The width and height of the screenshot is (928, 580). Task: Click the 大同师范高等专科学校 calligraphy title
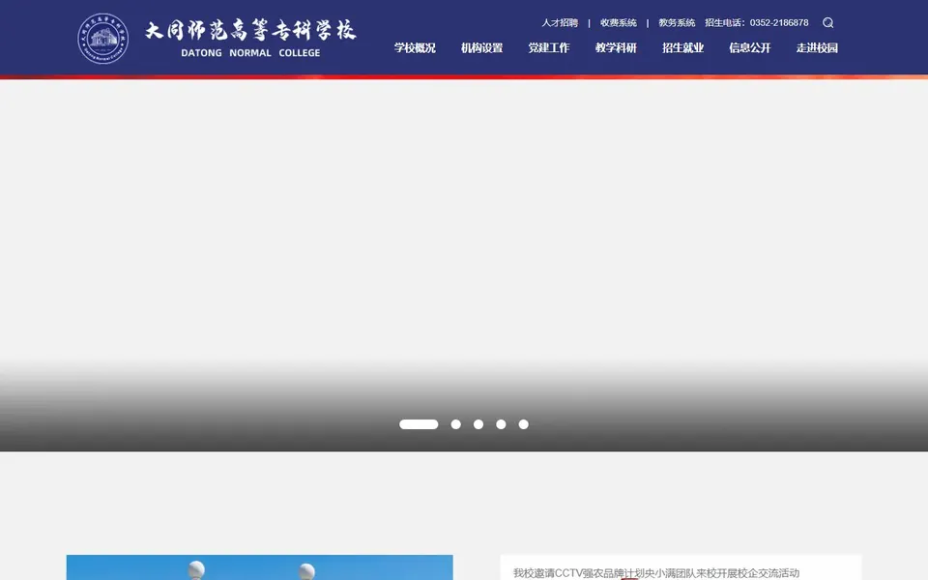tap(250, 30)
